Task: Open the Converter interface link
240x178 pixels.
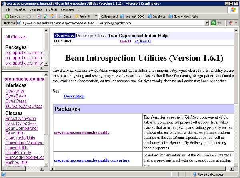Action: click(x=15, y=91)
